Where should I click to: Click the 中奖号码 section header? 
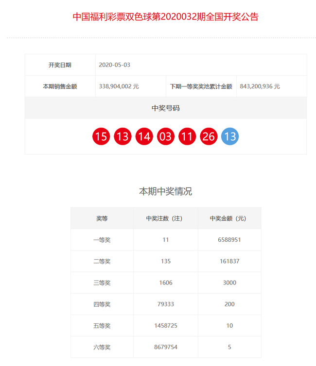pyautogui.click(x=166, y=108)
